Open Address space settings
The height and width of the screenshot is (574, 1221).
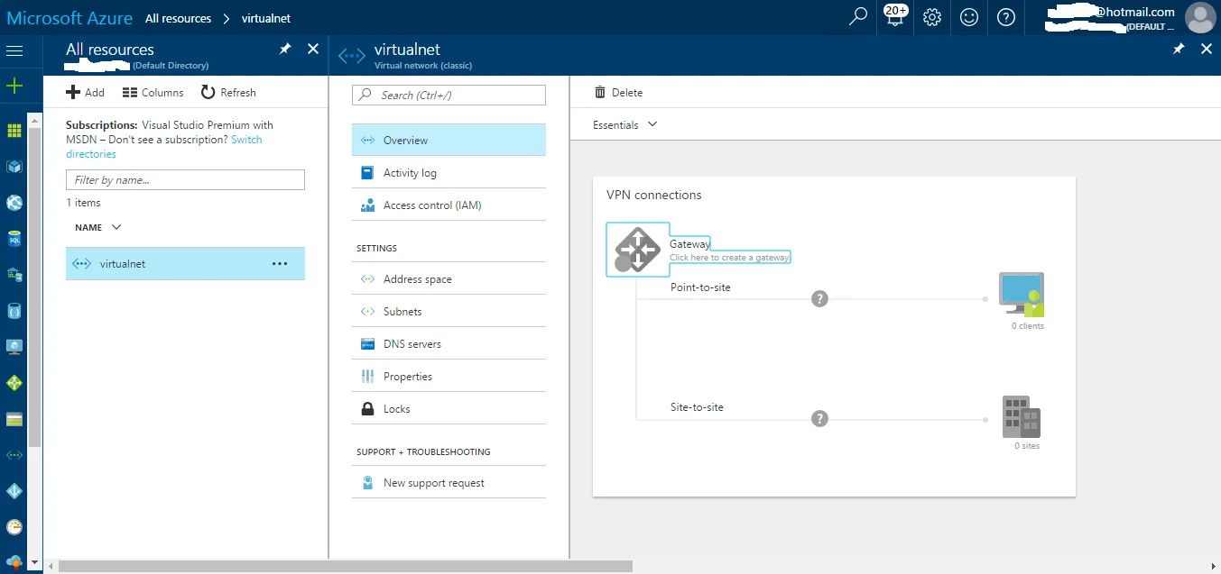449,278
